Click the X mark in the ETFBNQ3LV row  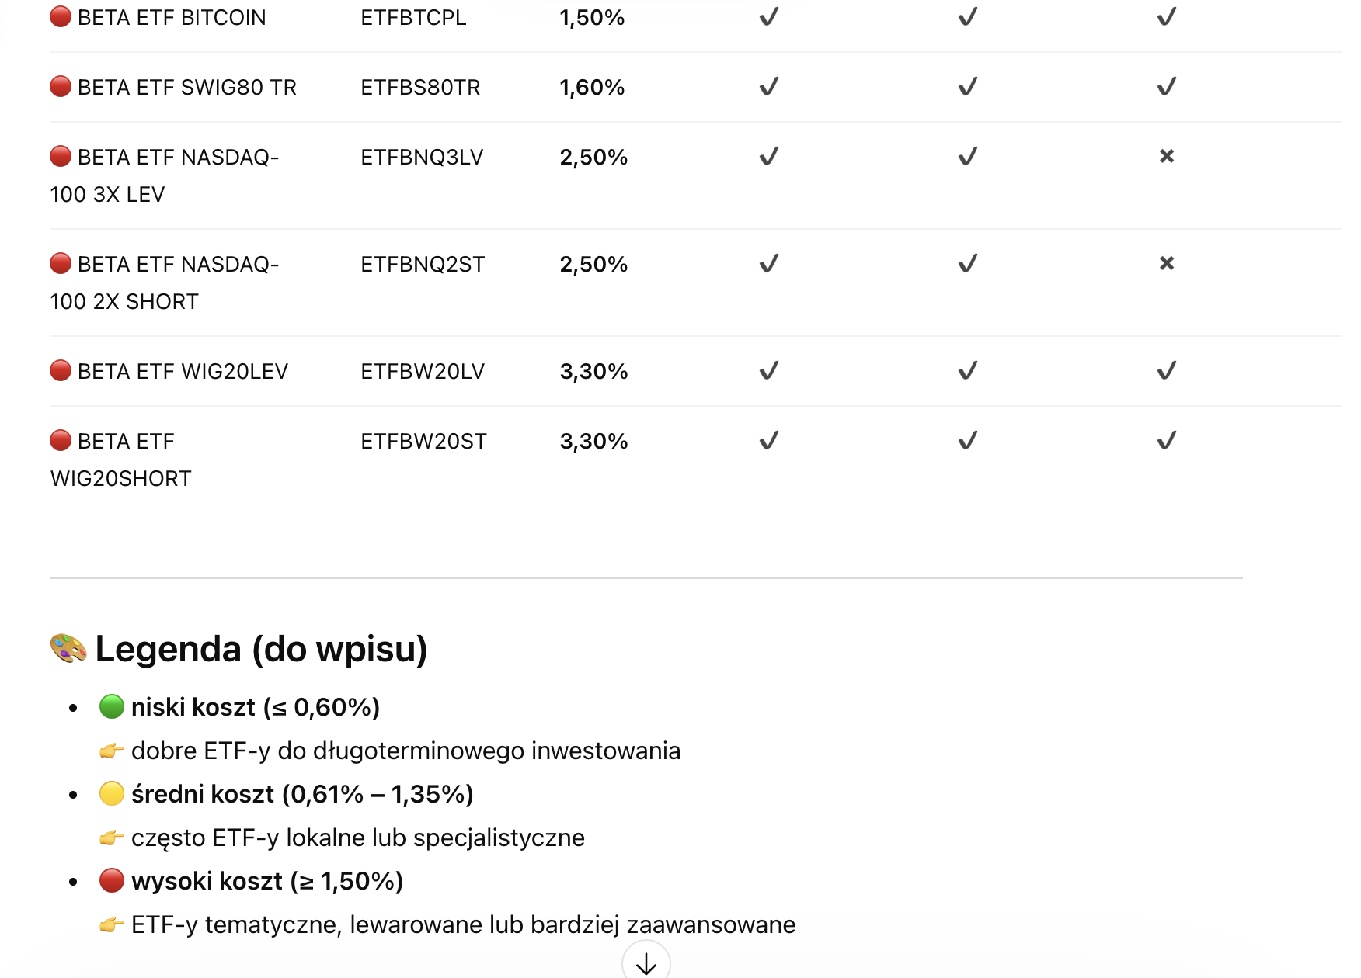(1166, 157)
